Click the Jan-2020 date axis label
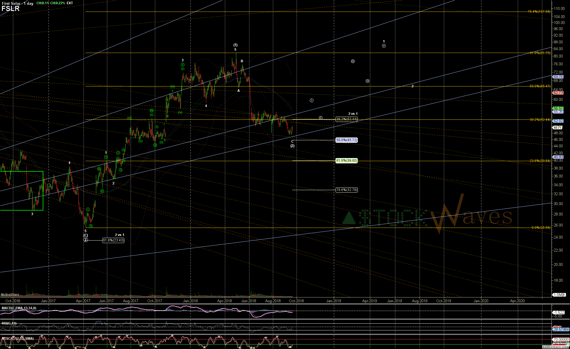 pyautogui.click(x=481, y=301)
